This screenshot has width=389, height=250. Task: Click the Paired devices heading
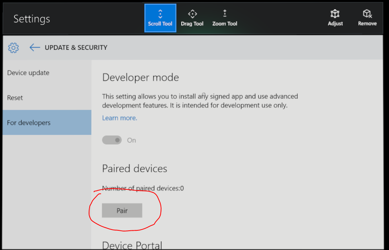coord(135,169)
